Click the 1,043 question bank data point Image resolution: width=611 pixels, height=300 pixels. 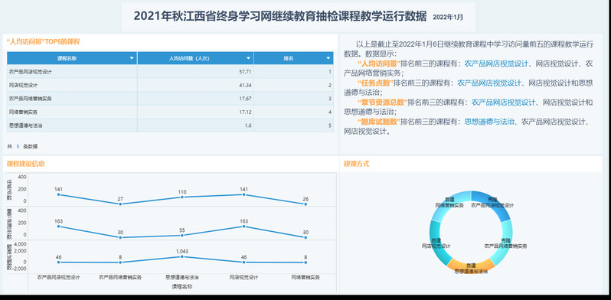[182, 256]
